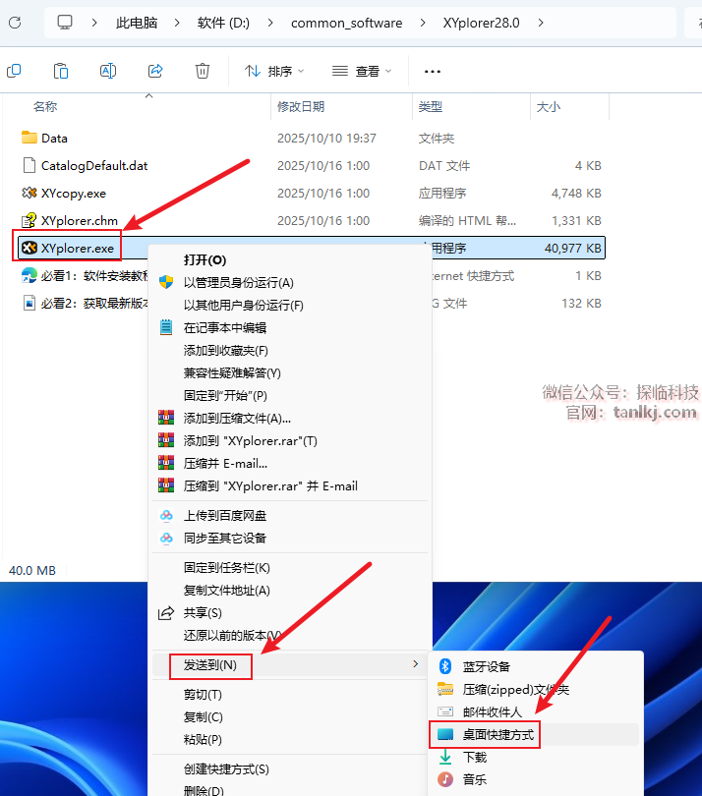Sort by the 名称 column header

pos(45,106)
